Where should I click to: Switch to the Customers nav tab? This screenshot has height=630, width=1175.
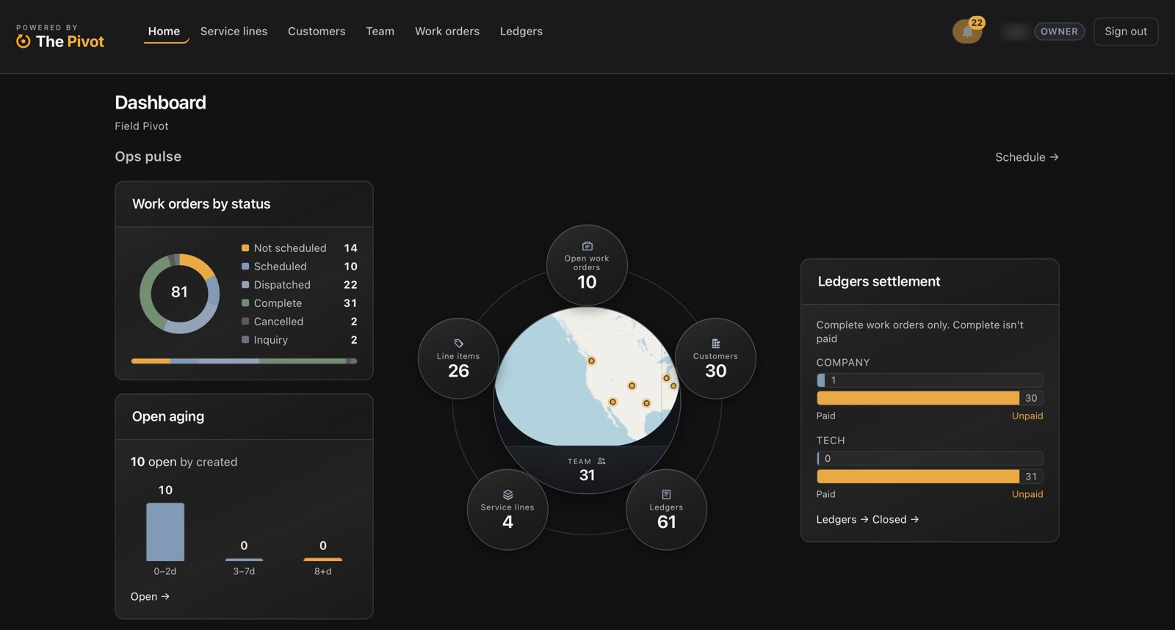tap(317, 32)
